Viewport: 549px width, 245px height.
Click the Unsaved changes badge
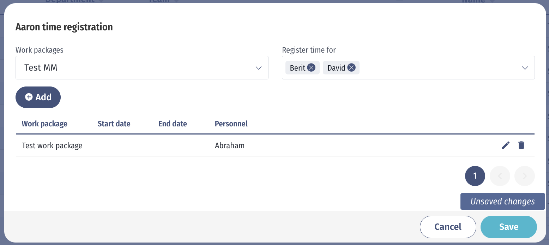[x=502, y=202]
